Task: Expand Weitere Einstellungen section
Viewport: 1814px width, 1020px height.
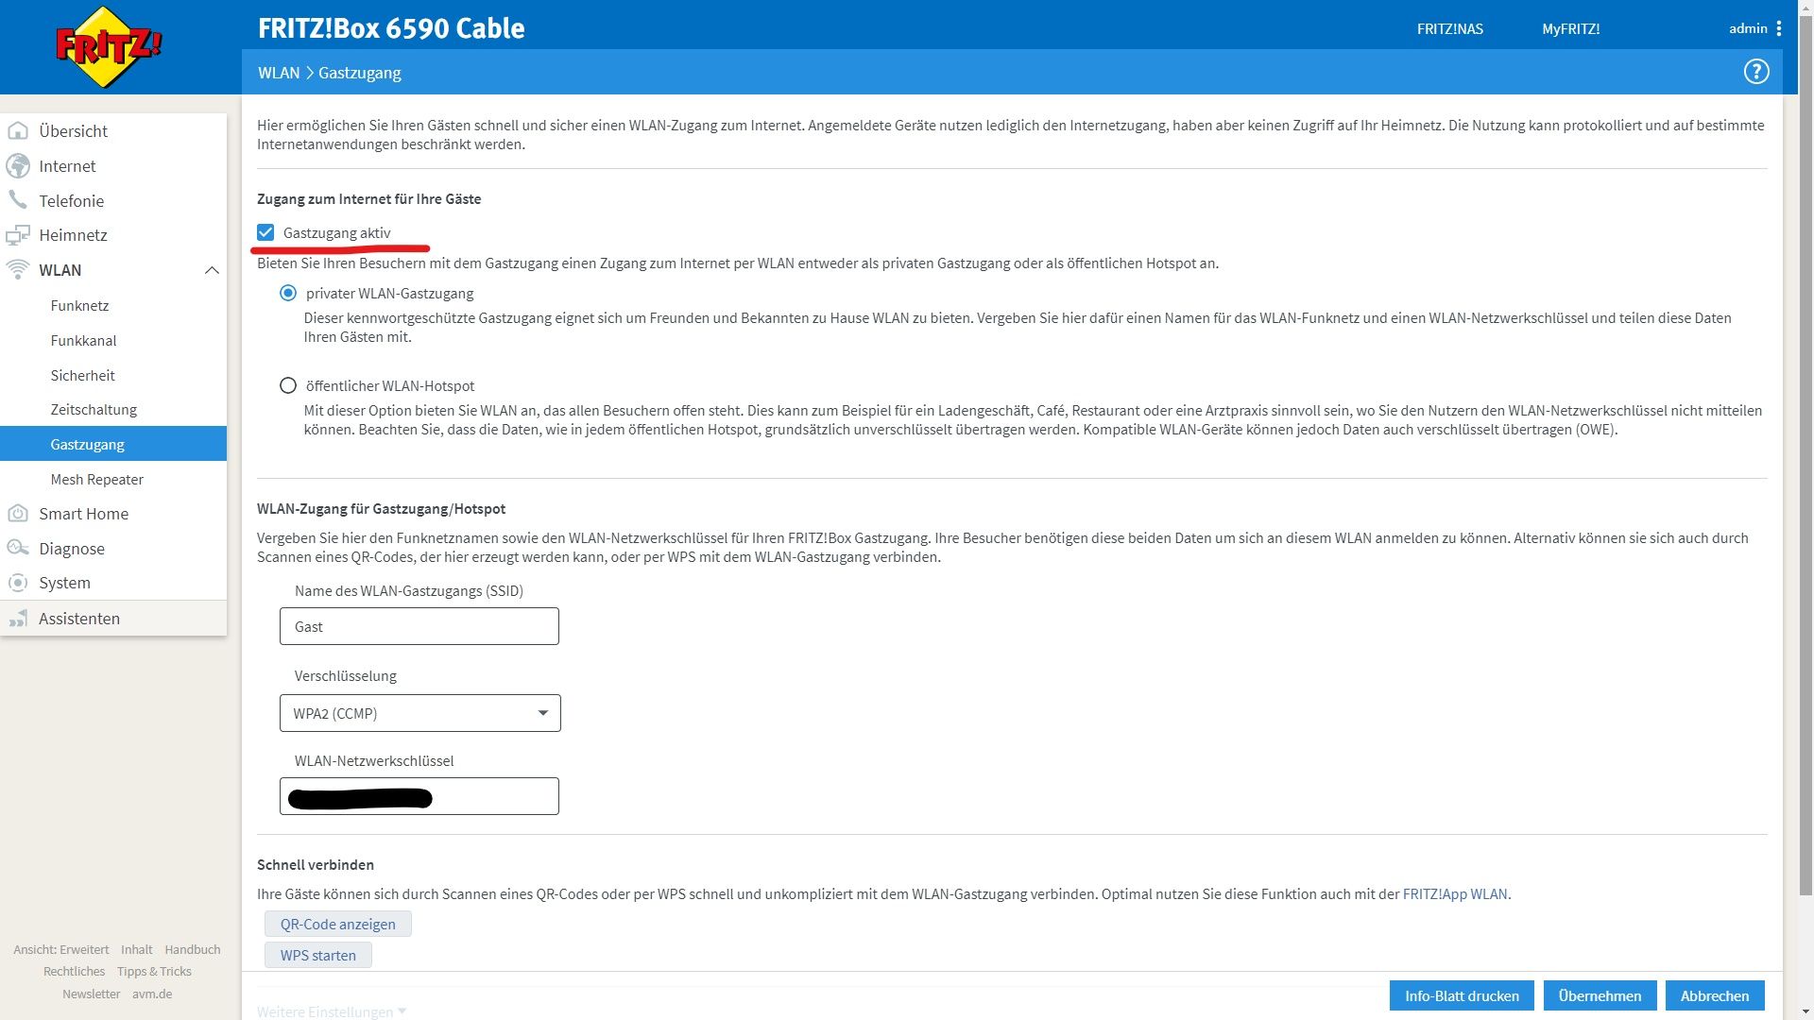Action: [x=332, y=1011]
